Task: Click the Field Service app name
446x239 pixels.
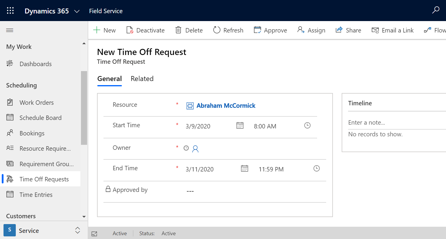Action: pos(106,11)
